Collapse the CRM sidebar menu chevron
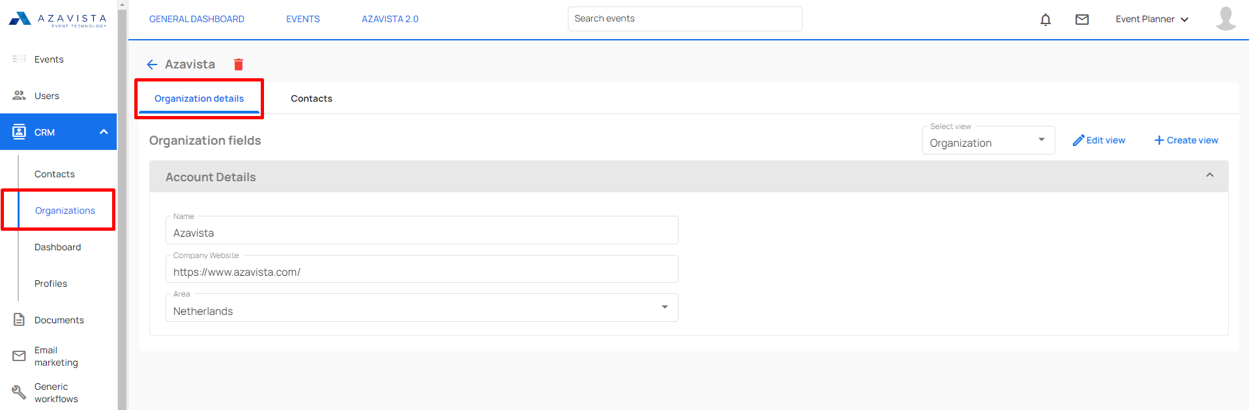The height and width of the screenshot is (410, 1249). pyautogui.click(x=104, y=132)
